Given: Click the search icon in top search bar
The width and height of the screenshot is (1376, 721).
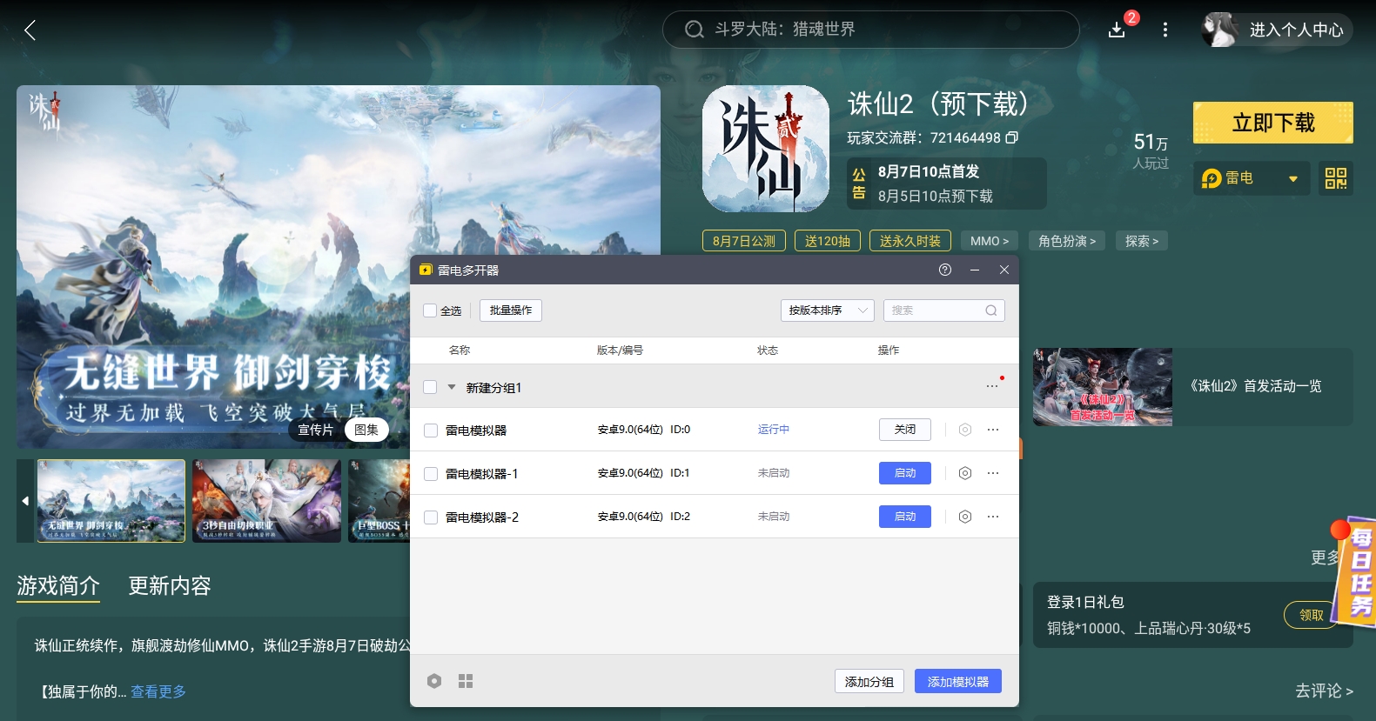Looking at the screenshot, I should click(x=694, y=30).
